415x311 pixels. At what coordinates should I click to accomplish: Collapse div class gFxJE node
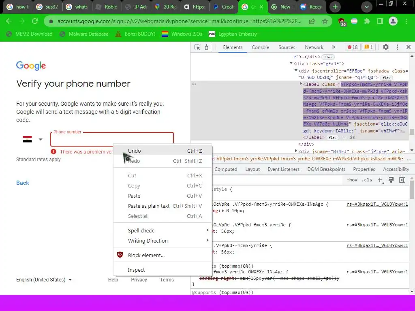(291, 63)
